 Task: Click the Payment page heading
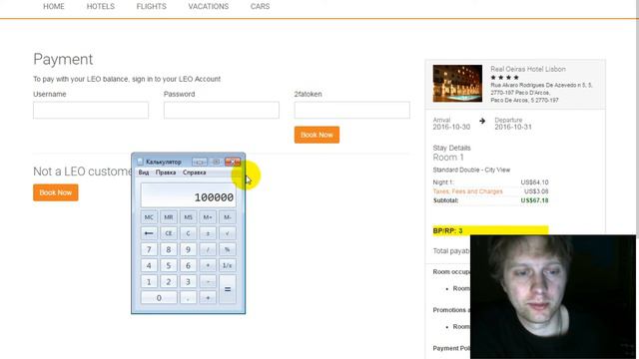[x=63, y=60]
